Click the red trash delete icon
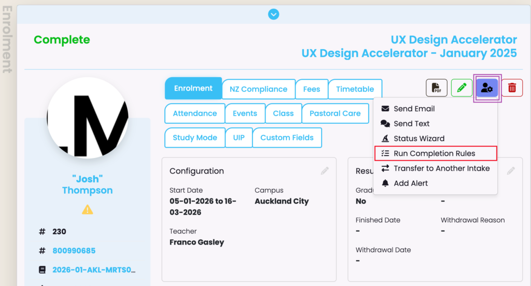The image size is (531, 286). 512,88
